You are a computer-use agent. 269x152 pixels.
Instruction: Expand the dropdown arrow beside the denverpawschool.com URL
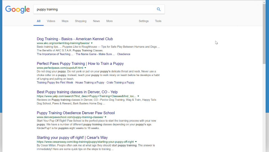pyautogui.click(x=106, y=117)
